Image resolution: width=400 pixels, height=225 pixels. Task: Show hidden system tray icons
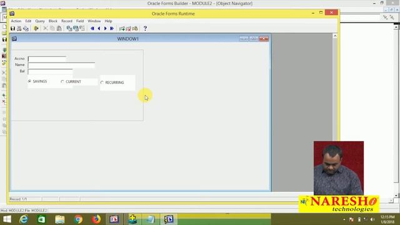(x=344, y=219)
